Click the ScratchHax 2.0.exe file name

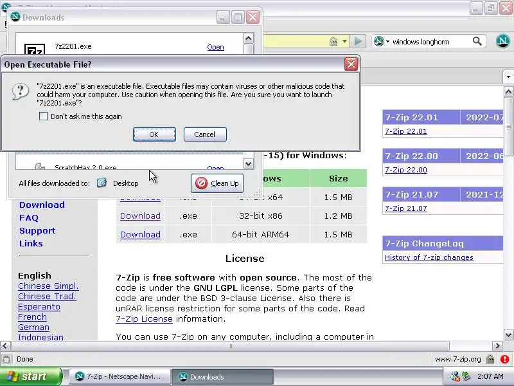pyautogui.click(x=85, y=167)
